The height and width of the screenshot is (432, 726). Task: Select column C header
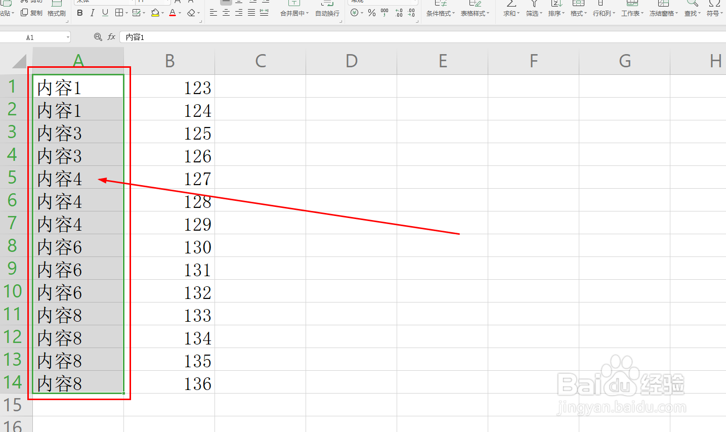point(261,61)
